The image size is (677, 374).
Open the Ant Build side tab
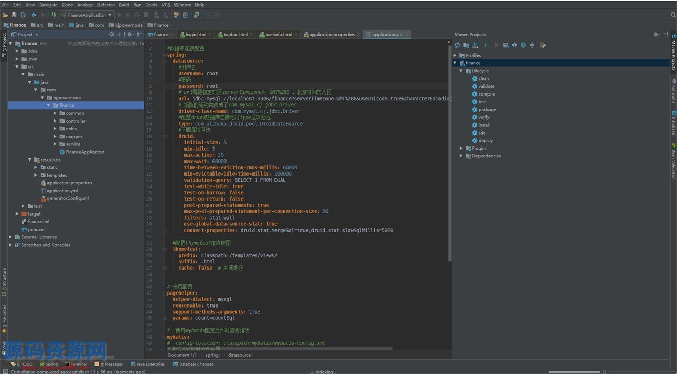click(x=673, y=90)
